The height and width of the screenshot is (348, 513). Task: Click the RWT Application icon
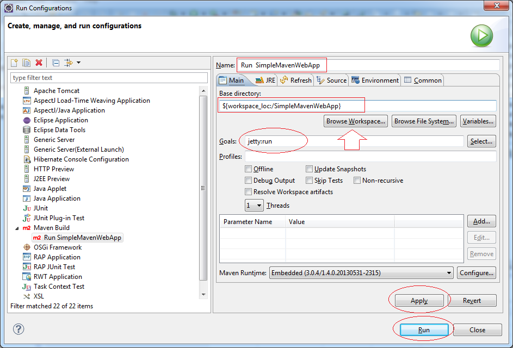coord(27,277)
